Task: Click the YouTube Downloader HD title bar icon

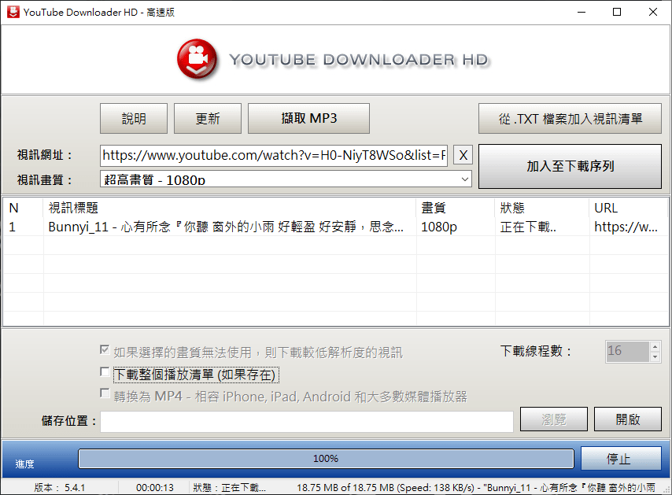Action: 13,12
